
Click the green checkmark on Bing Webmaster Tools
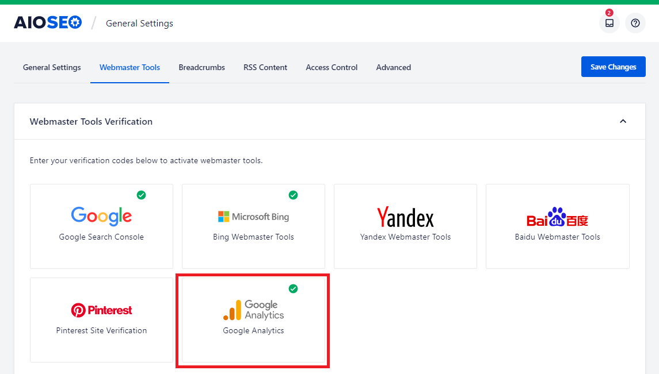pos(293,195)
